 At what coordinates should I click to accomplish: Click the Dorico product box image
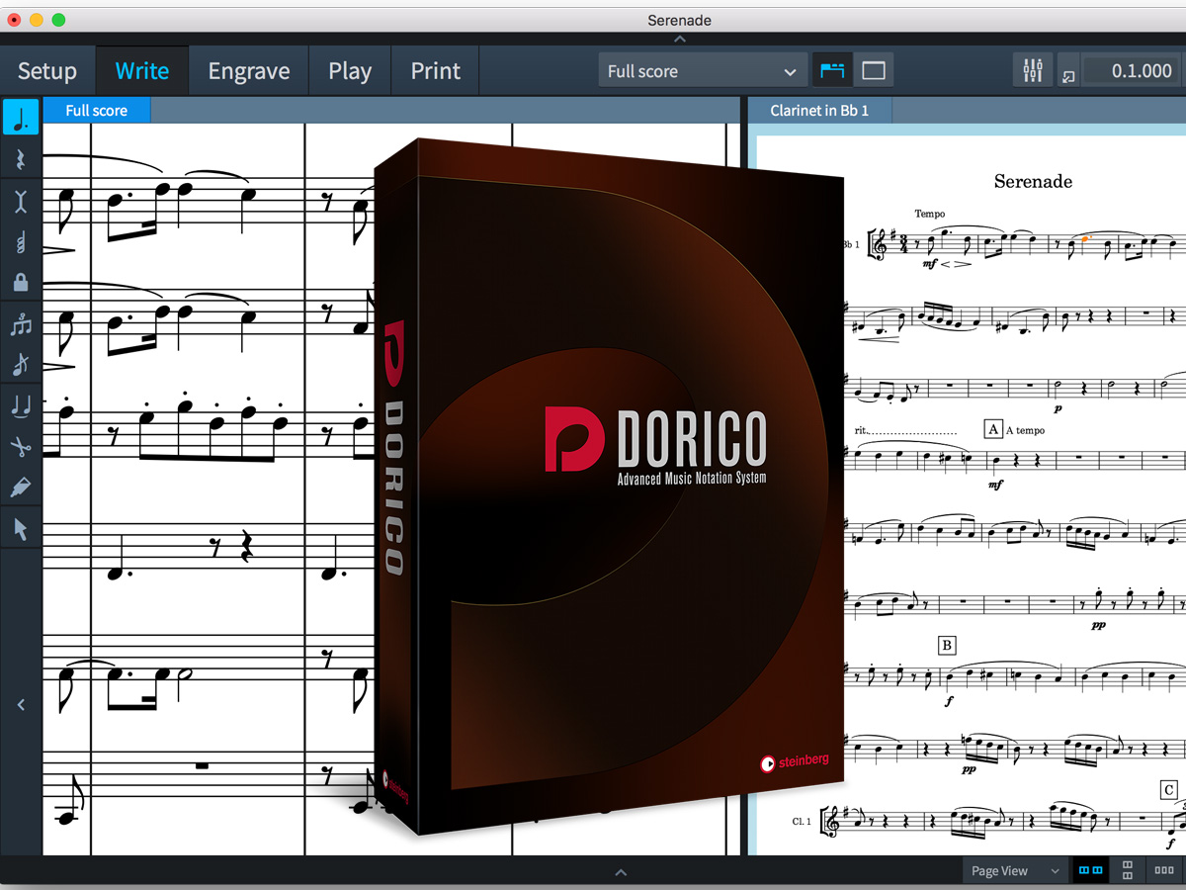pos(609,485)
